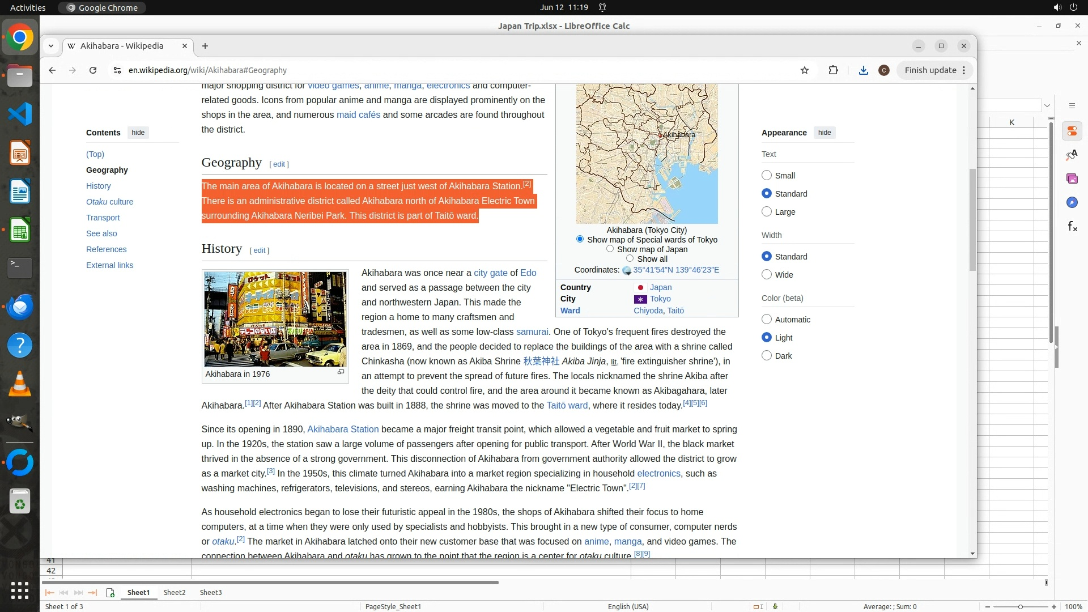Reload the Wikipedia page
This screenshot has height=612, width=1088.
tap(93, 70)
